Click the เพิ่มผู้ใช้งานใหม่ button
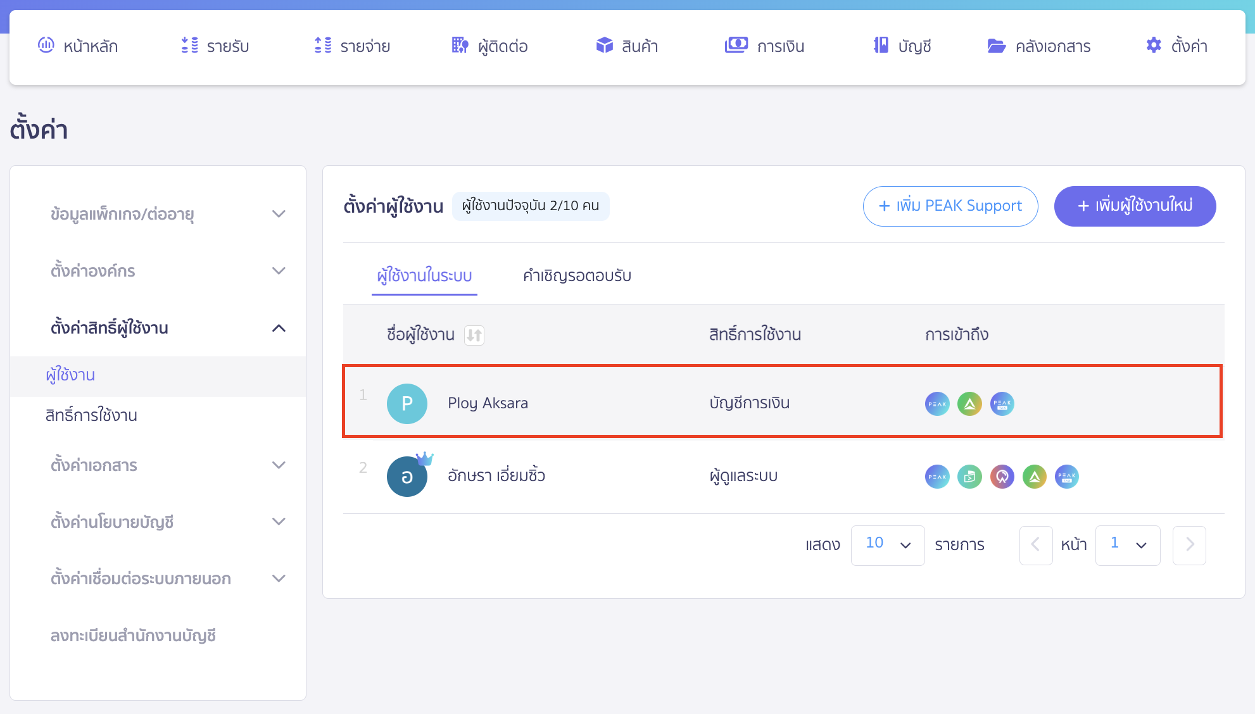Viewport: 1255px width, 714px height. click(1135, 206)
